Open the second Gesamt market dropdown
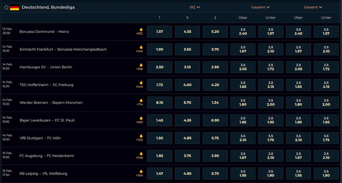The height and width of the screenshot is (183, 342). (x=313, y=7)
